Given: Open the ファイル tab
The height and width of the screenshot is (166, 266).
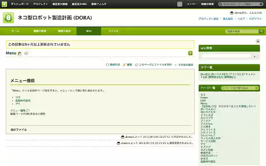Looking at the screenshot, I should (113, 31).
